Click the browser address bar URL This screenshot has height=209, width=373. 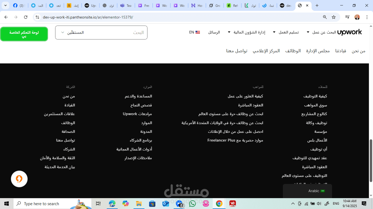click(x=88, y=17)
